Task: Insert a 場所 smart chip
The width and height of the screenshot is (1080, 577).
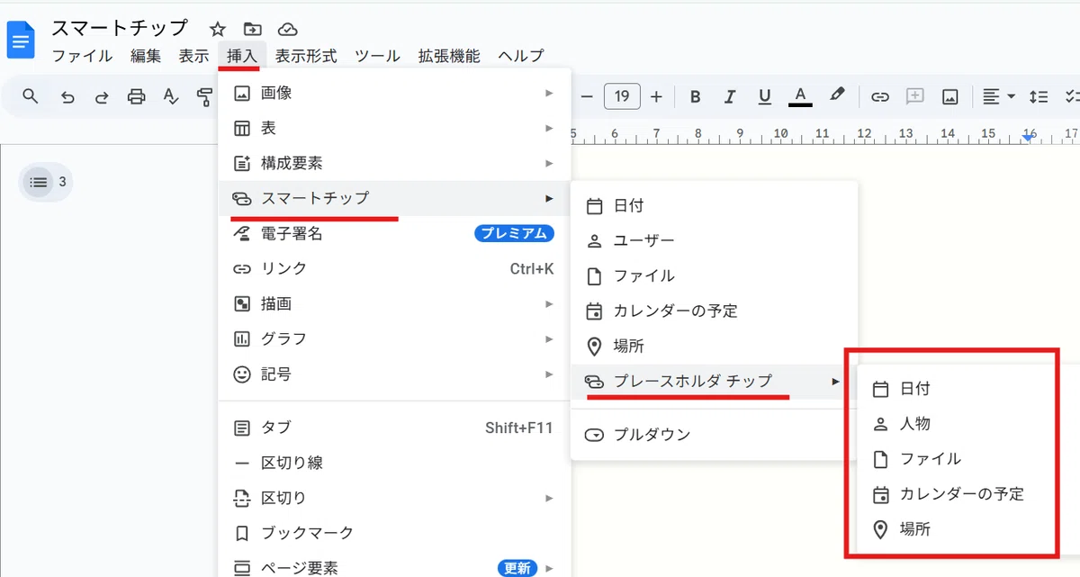Action: [x=715, y=347]
